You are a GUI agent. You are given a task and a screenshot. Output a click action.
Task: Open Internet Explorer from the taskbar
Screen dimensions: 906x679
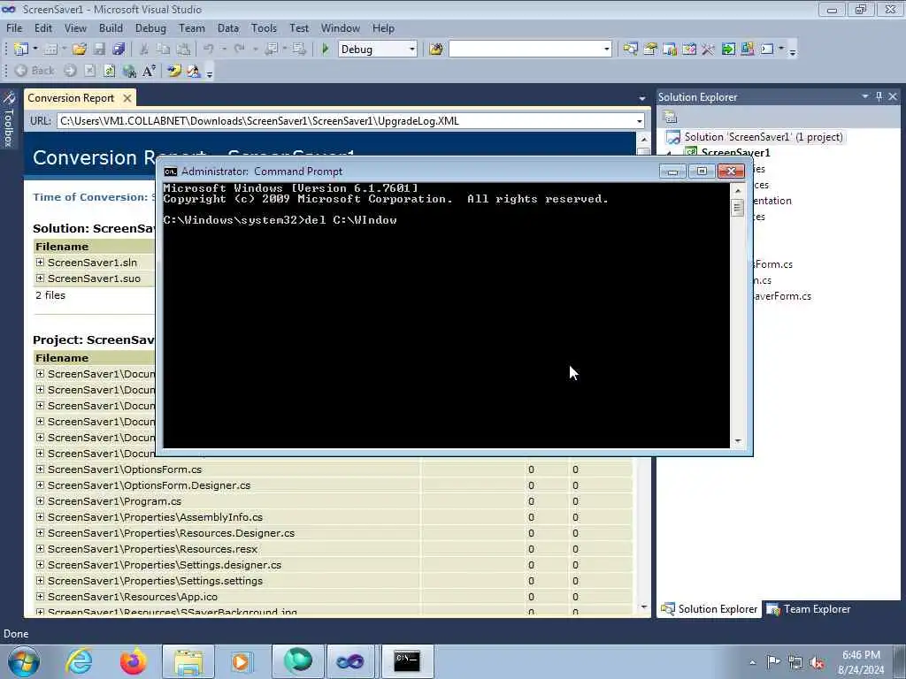79,661
